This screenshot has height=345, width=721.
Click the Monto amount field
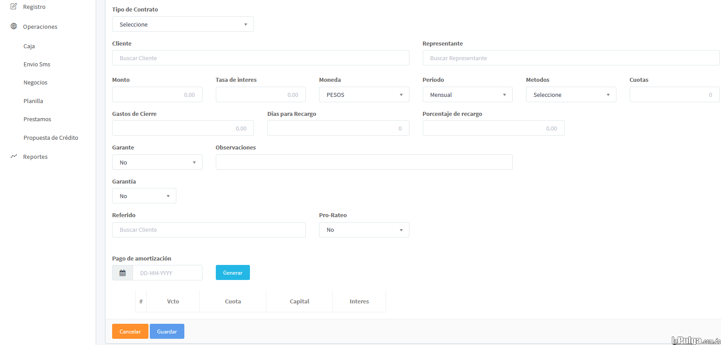[x=157, y=95]
